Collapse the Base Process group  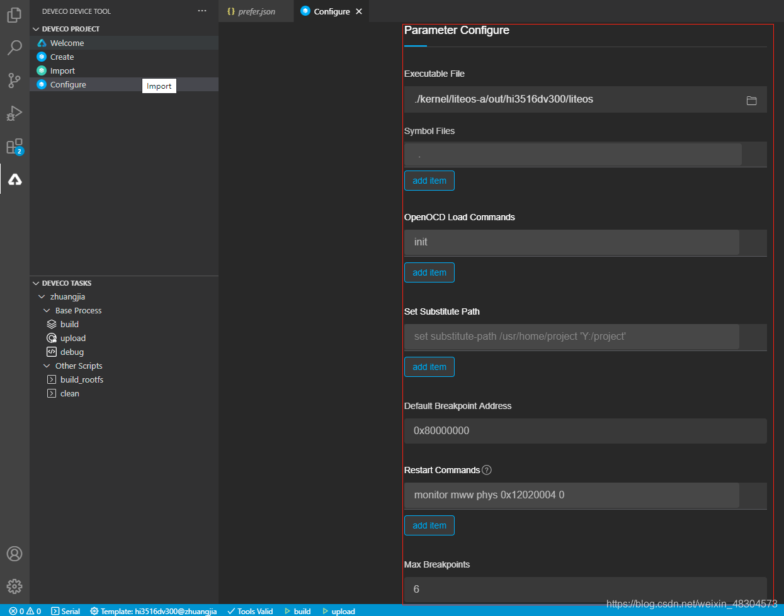[x=47, y=311]
